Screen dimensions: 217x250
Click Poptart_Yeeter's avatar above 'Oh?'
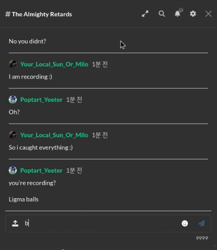pos(13,100)
